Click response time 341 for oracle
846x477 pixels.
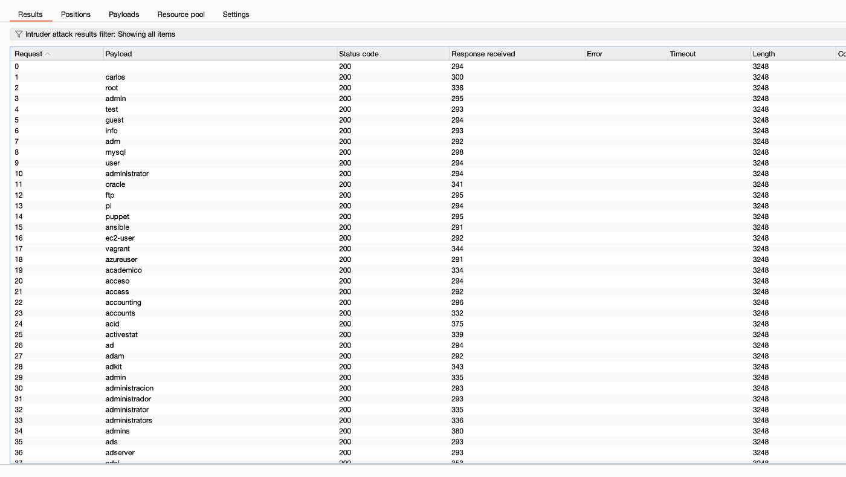point(457,184)
